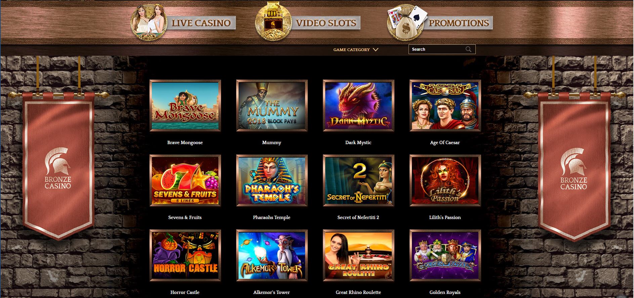634x298 pixels.
Task: Click the Lilith's Passion title link
Action: coord(445,217)
